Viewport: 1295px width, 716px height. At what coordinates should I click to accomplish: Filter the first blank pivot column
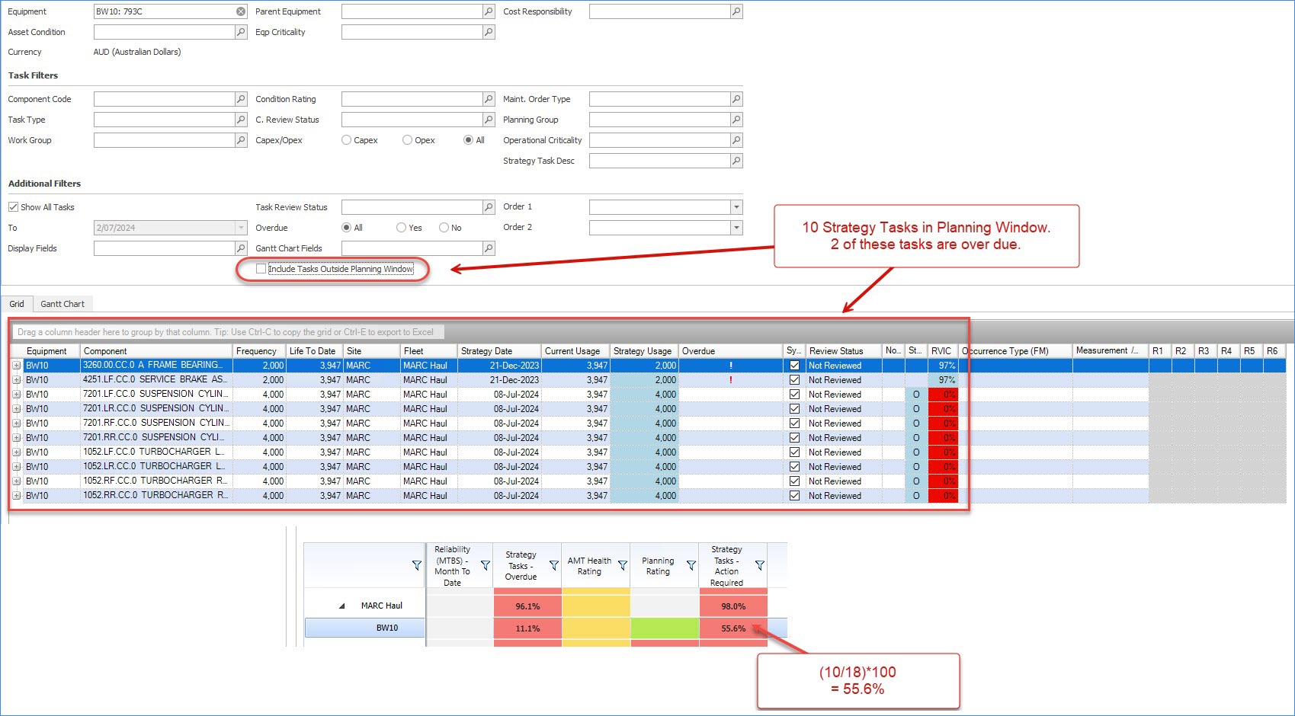click(x=417, y=565)
